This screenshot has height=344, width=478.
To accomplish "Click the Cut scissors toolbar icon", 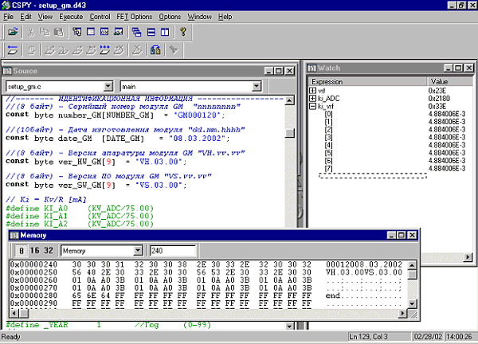I will click(31, 32).
